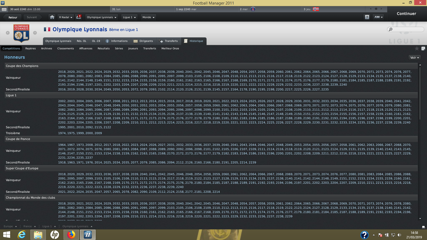Select the Archives history sub-tab

pos(46,49)
